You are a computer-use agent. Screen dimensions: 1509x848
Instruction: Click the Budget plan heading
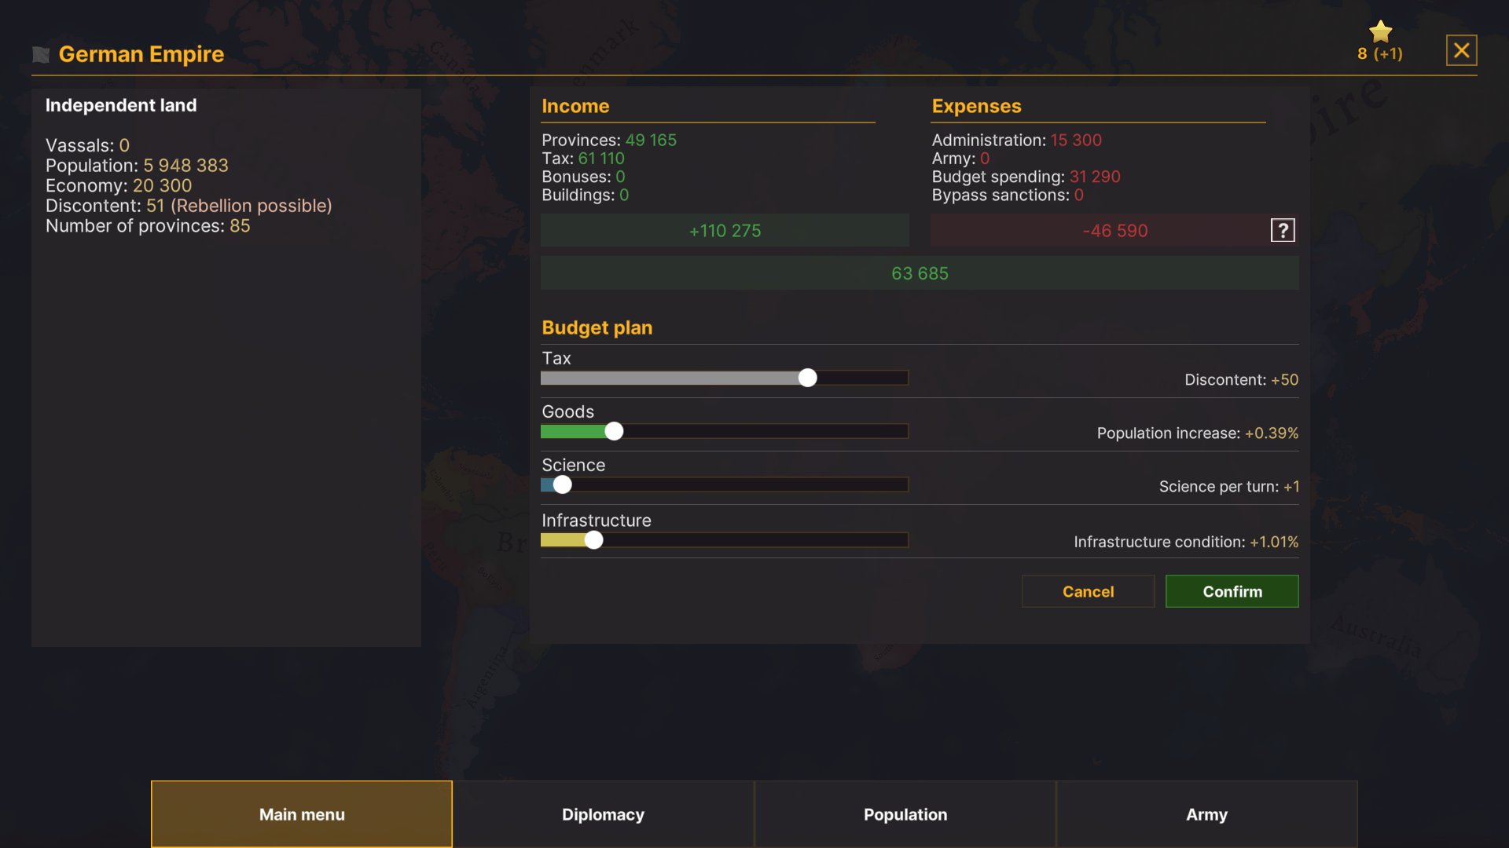click(597, 327)
